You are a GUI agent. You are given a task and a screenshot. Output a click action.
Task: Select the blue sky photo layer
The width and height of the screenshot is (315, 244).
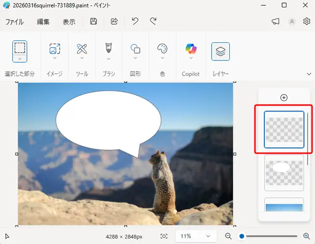click(x=284, y=205)
